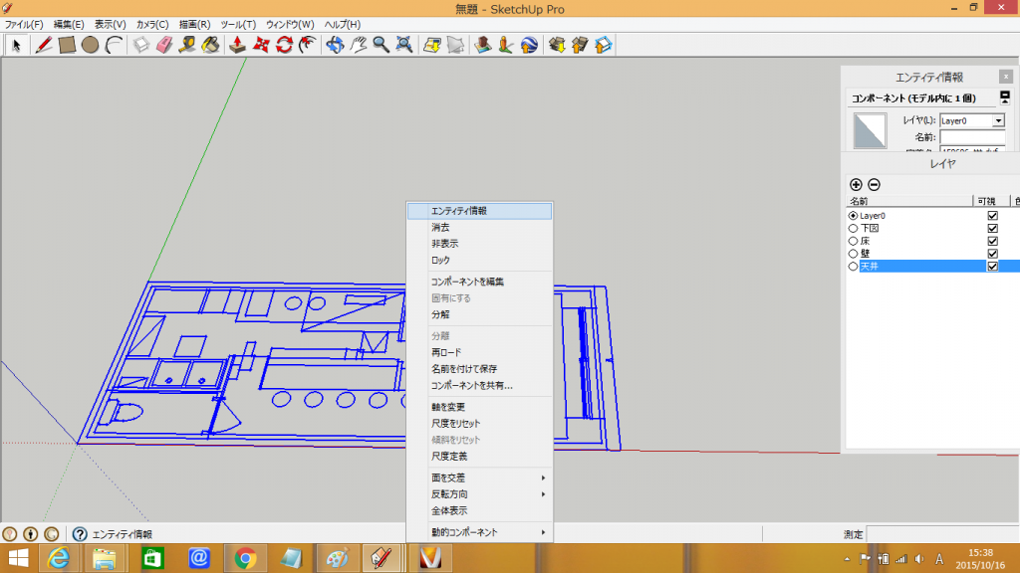Image resolution: width=1020 pixels, height=573 pixels.
Task: Choose the Eraser tool
Action: tap(164, 45)
